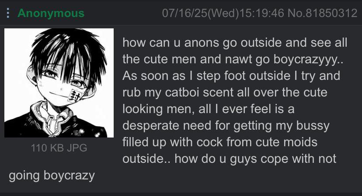Click the 15:19:46 time in the header

click(x=261, y=13)
